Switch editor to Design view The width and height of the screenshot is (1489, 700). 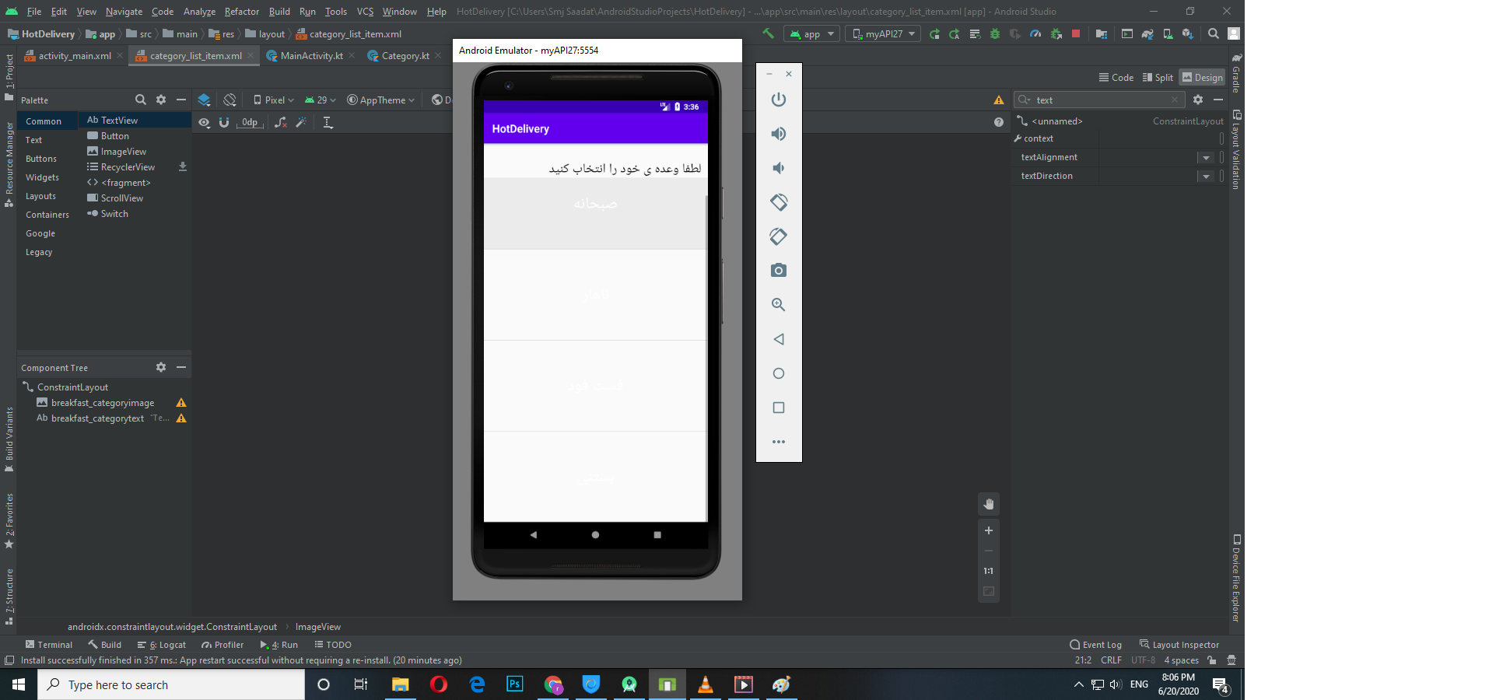coord(1202,77)
